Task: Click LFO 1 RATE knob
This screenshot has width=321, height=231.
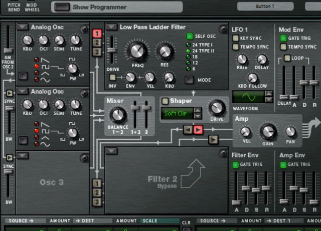Action: click(242, 59)
